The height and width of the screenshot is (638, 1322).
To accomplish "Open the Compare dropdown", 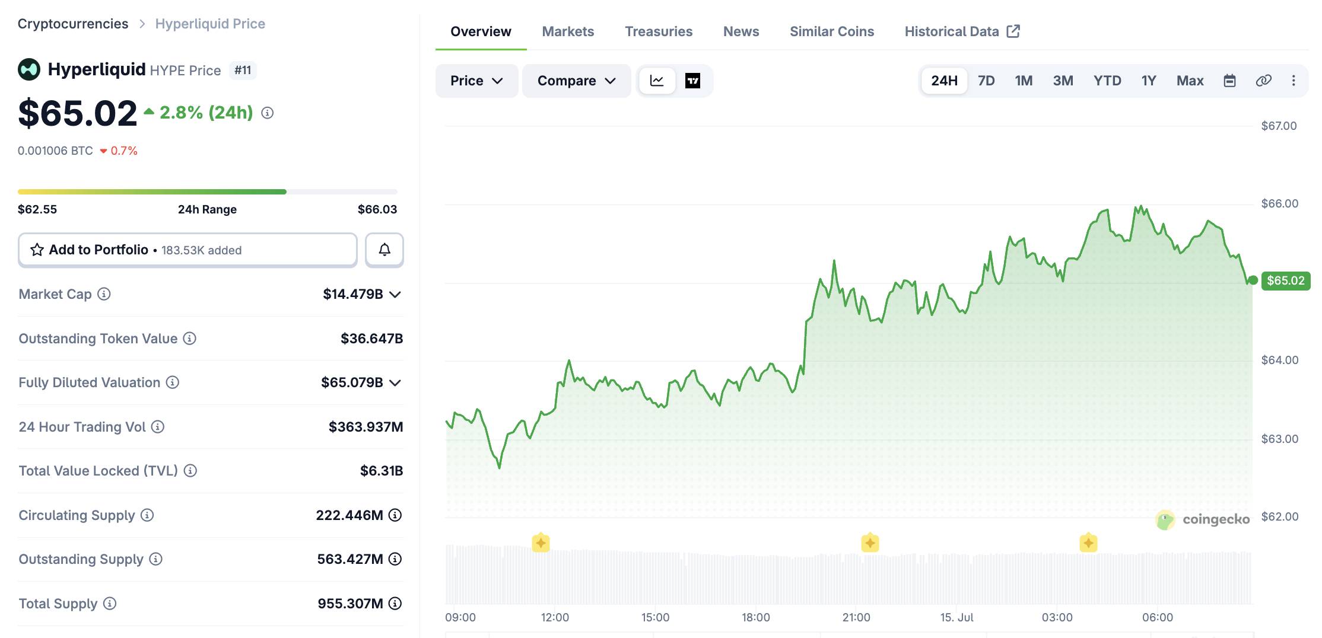I will pos(576,81).
